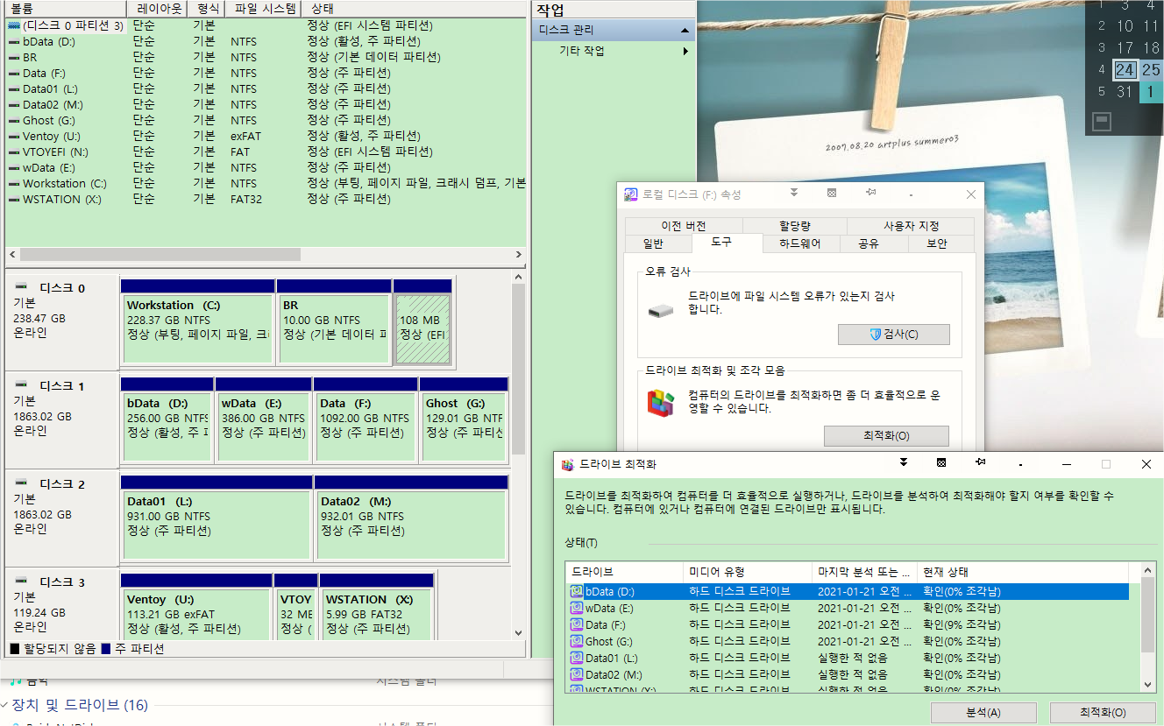Expand the Other Actions submenu arrow
1164x726 pixels.
[685, 51]
